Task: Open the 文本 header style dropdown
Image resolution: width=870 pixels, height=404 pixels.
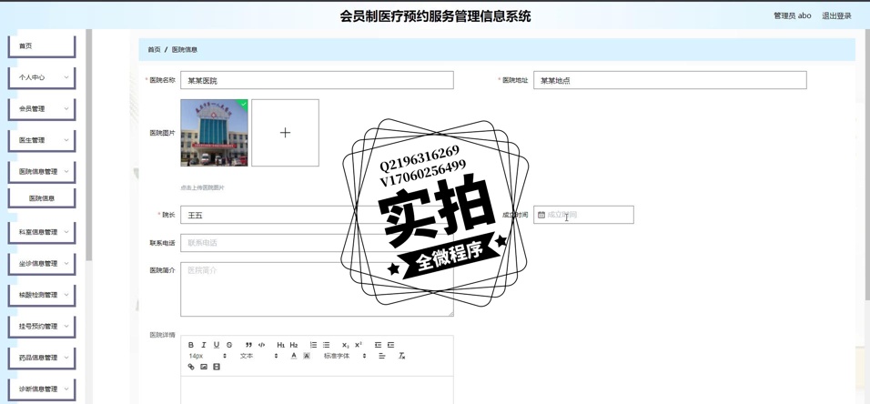Action: point(258,356)
